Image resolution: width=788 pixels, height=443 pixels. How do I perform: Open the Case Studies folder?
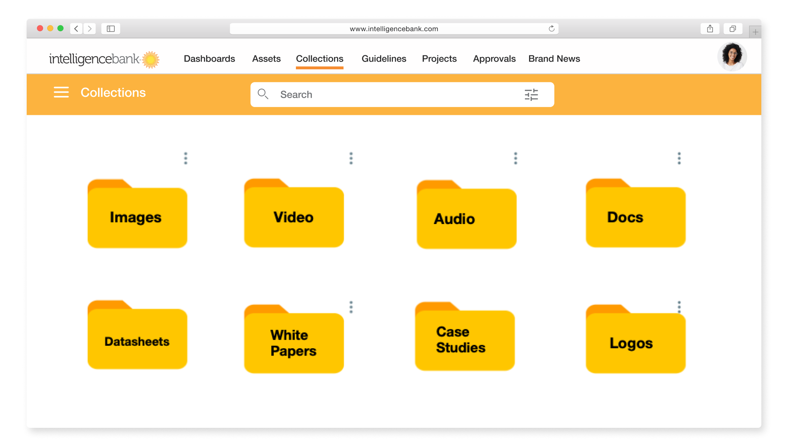pyautogui.click(x=465, y=336)
